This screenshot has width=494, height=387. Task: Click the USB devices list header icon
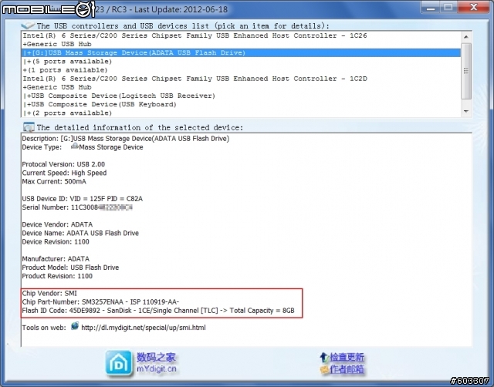[28, 25]
